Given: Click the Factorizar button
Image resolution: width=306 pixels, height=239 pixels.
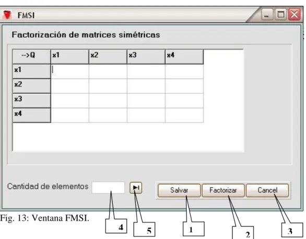Looking at the screenshot, I should point(223,191).
